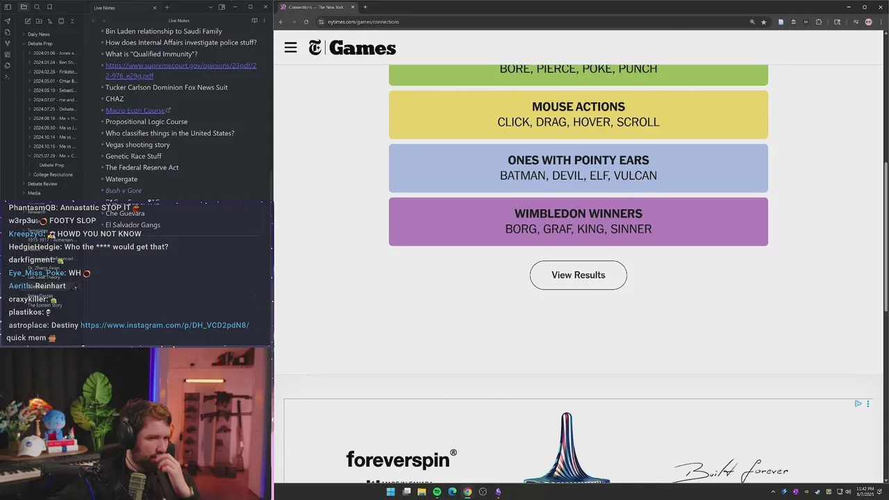
Task: Click the View Results button
Action: pos(578,275)
